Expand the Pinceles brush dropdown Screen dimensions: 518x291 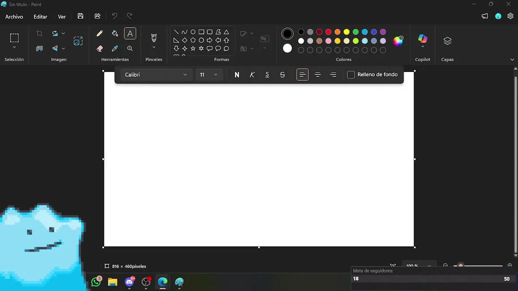(x=154, y=48)
